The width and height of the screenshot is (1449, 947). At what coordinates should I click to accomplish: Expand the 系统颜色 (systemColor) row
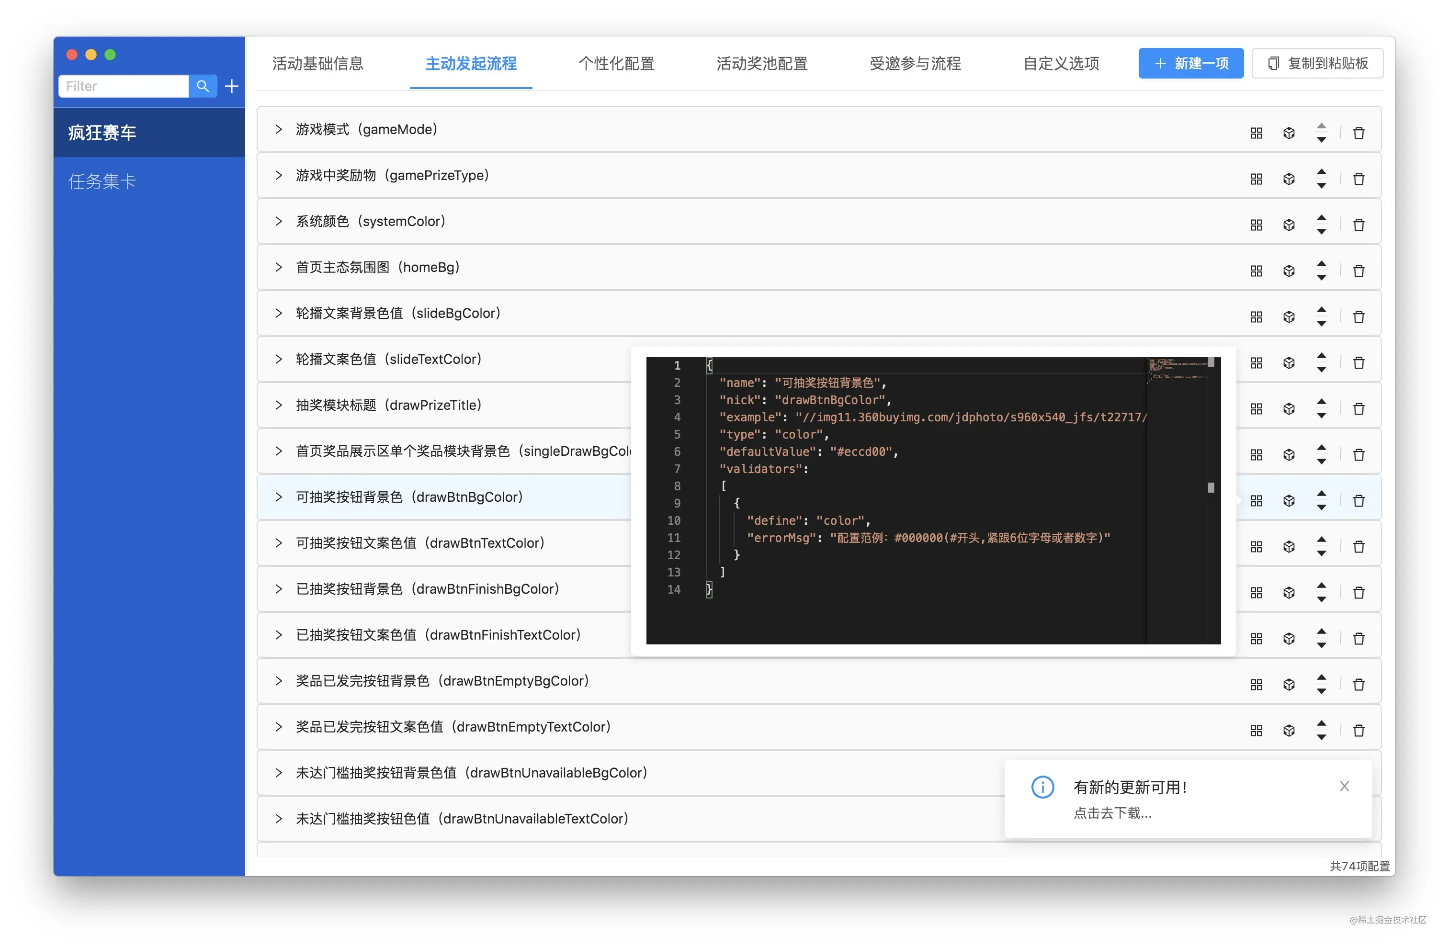[279, 221]
